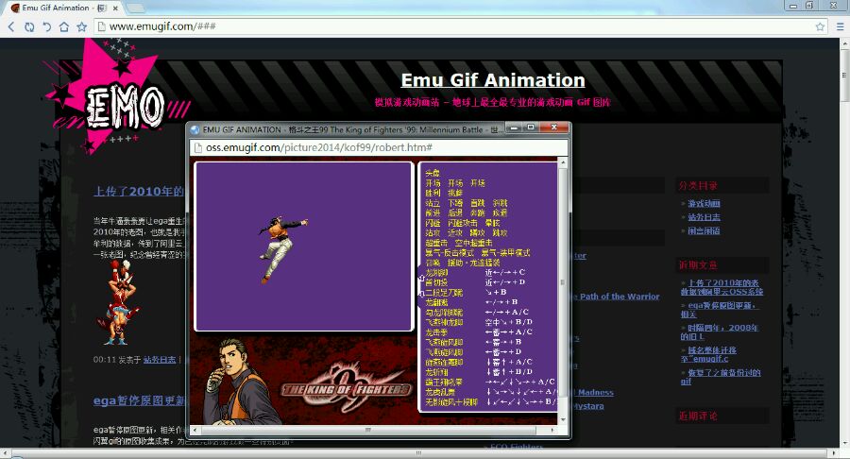Click the wrestling fighters sprite in the post
The width and height of the screenshot is (850, 459).
(x=118, y=302)
